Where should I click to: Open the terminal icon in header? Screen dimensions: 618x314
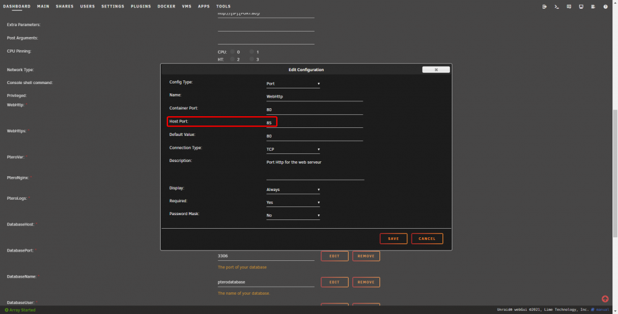point(557,7)
